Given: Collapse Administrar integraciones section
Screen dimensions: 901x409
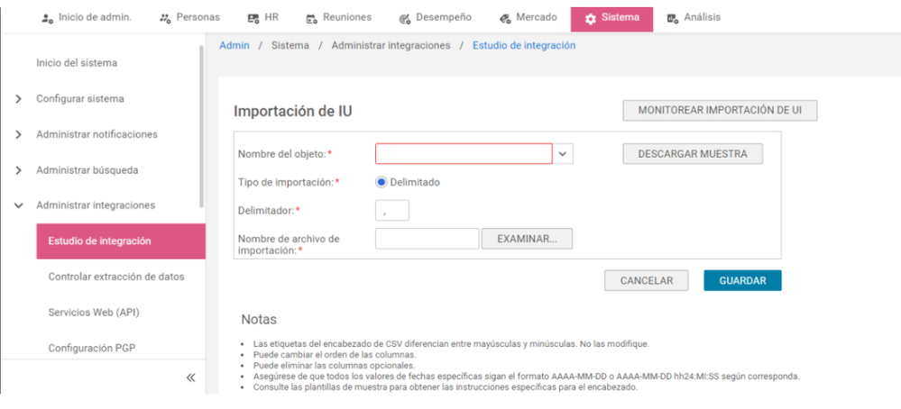Looking at the screenshot, I should coord(18,205).
